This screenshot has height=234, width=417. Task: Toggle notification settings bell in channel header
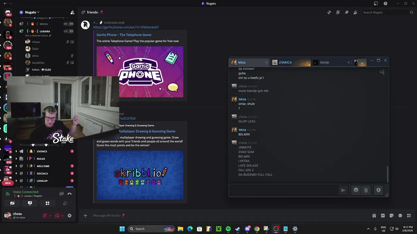[338, 12]
